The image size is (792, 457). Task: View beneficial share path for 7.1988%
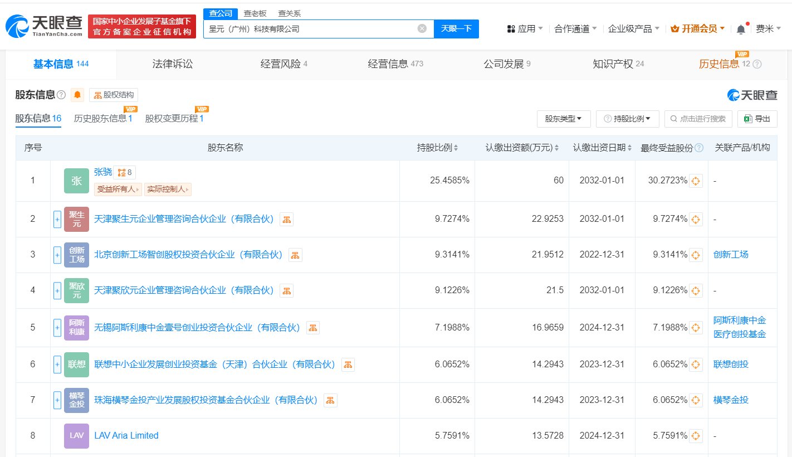[696, 328]
